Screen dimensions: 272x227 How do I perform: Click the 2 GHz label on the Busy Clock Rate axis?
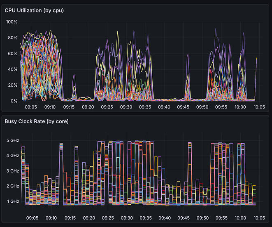click(x=13, y=186)
